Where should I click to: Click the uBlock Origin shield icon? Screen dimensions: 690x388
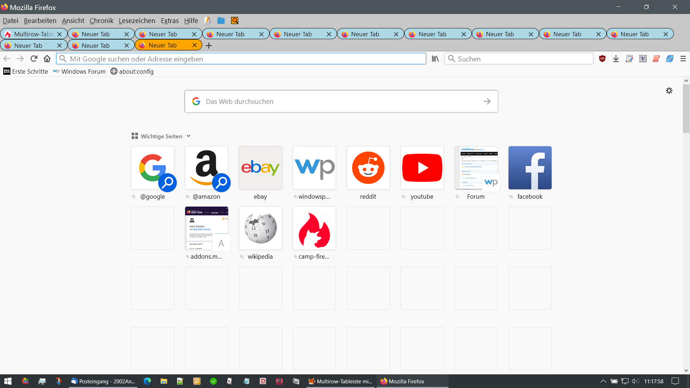point(602,59)
